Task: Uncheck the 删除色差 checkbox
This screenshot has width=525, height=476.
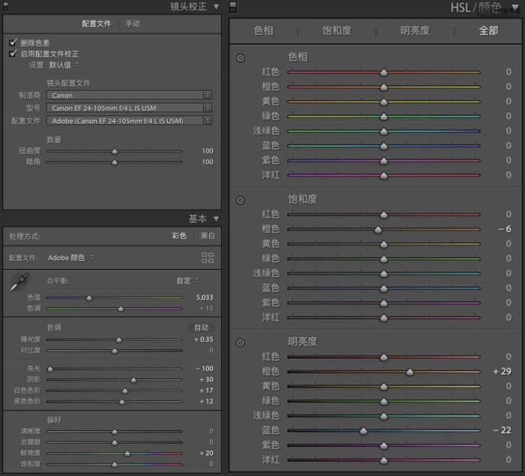Action: point(13,43)
